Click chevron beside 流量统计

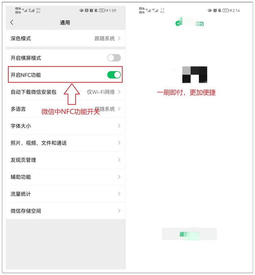119,194
